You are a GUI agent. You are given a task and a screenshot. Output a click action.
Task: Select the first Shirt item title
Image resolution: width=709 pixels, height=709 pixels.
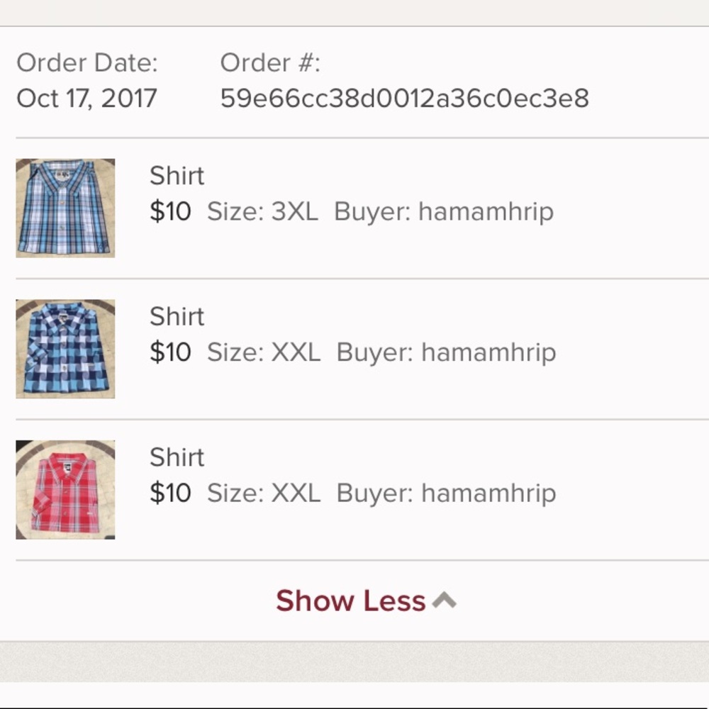(177, 175)
